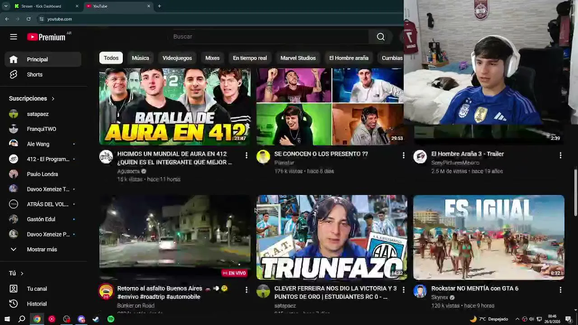The image size is (578, 325).
Task: Click the magnifier search button
Action: pyautogui.click(x=381, y=37)
